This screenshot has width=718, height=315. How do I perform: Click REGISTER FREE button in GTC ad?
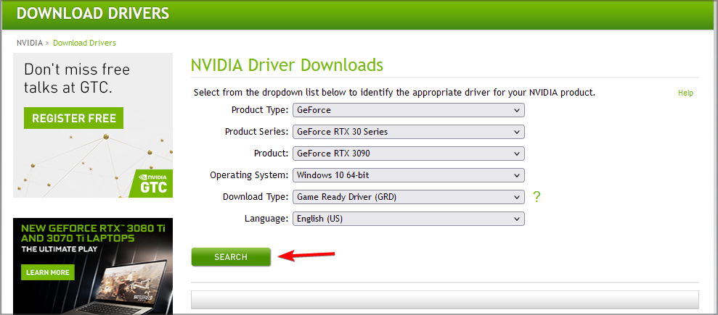(74, 119)
